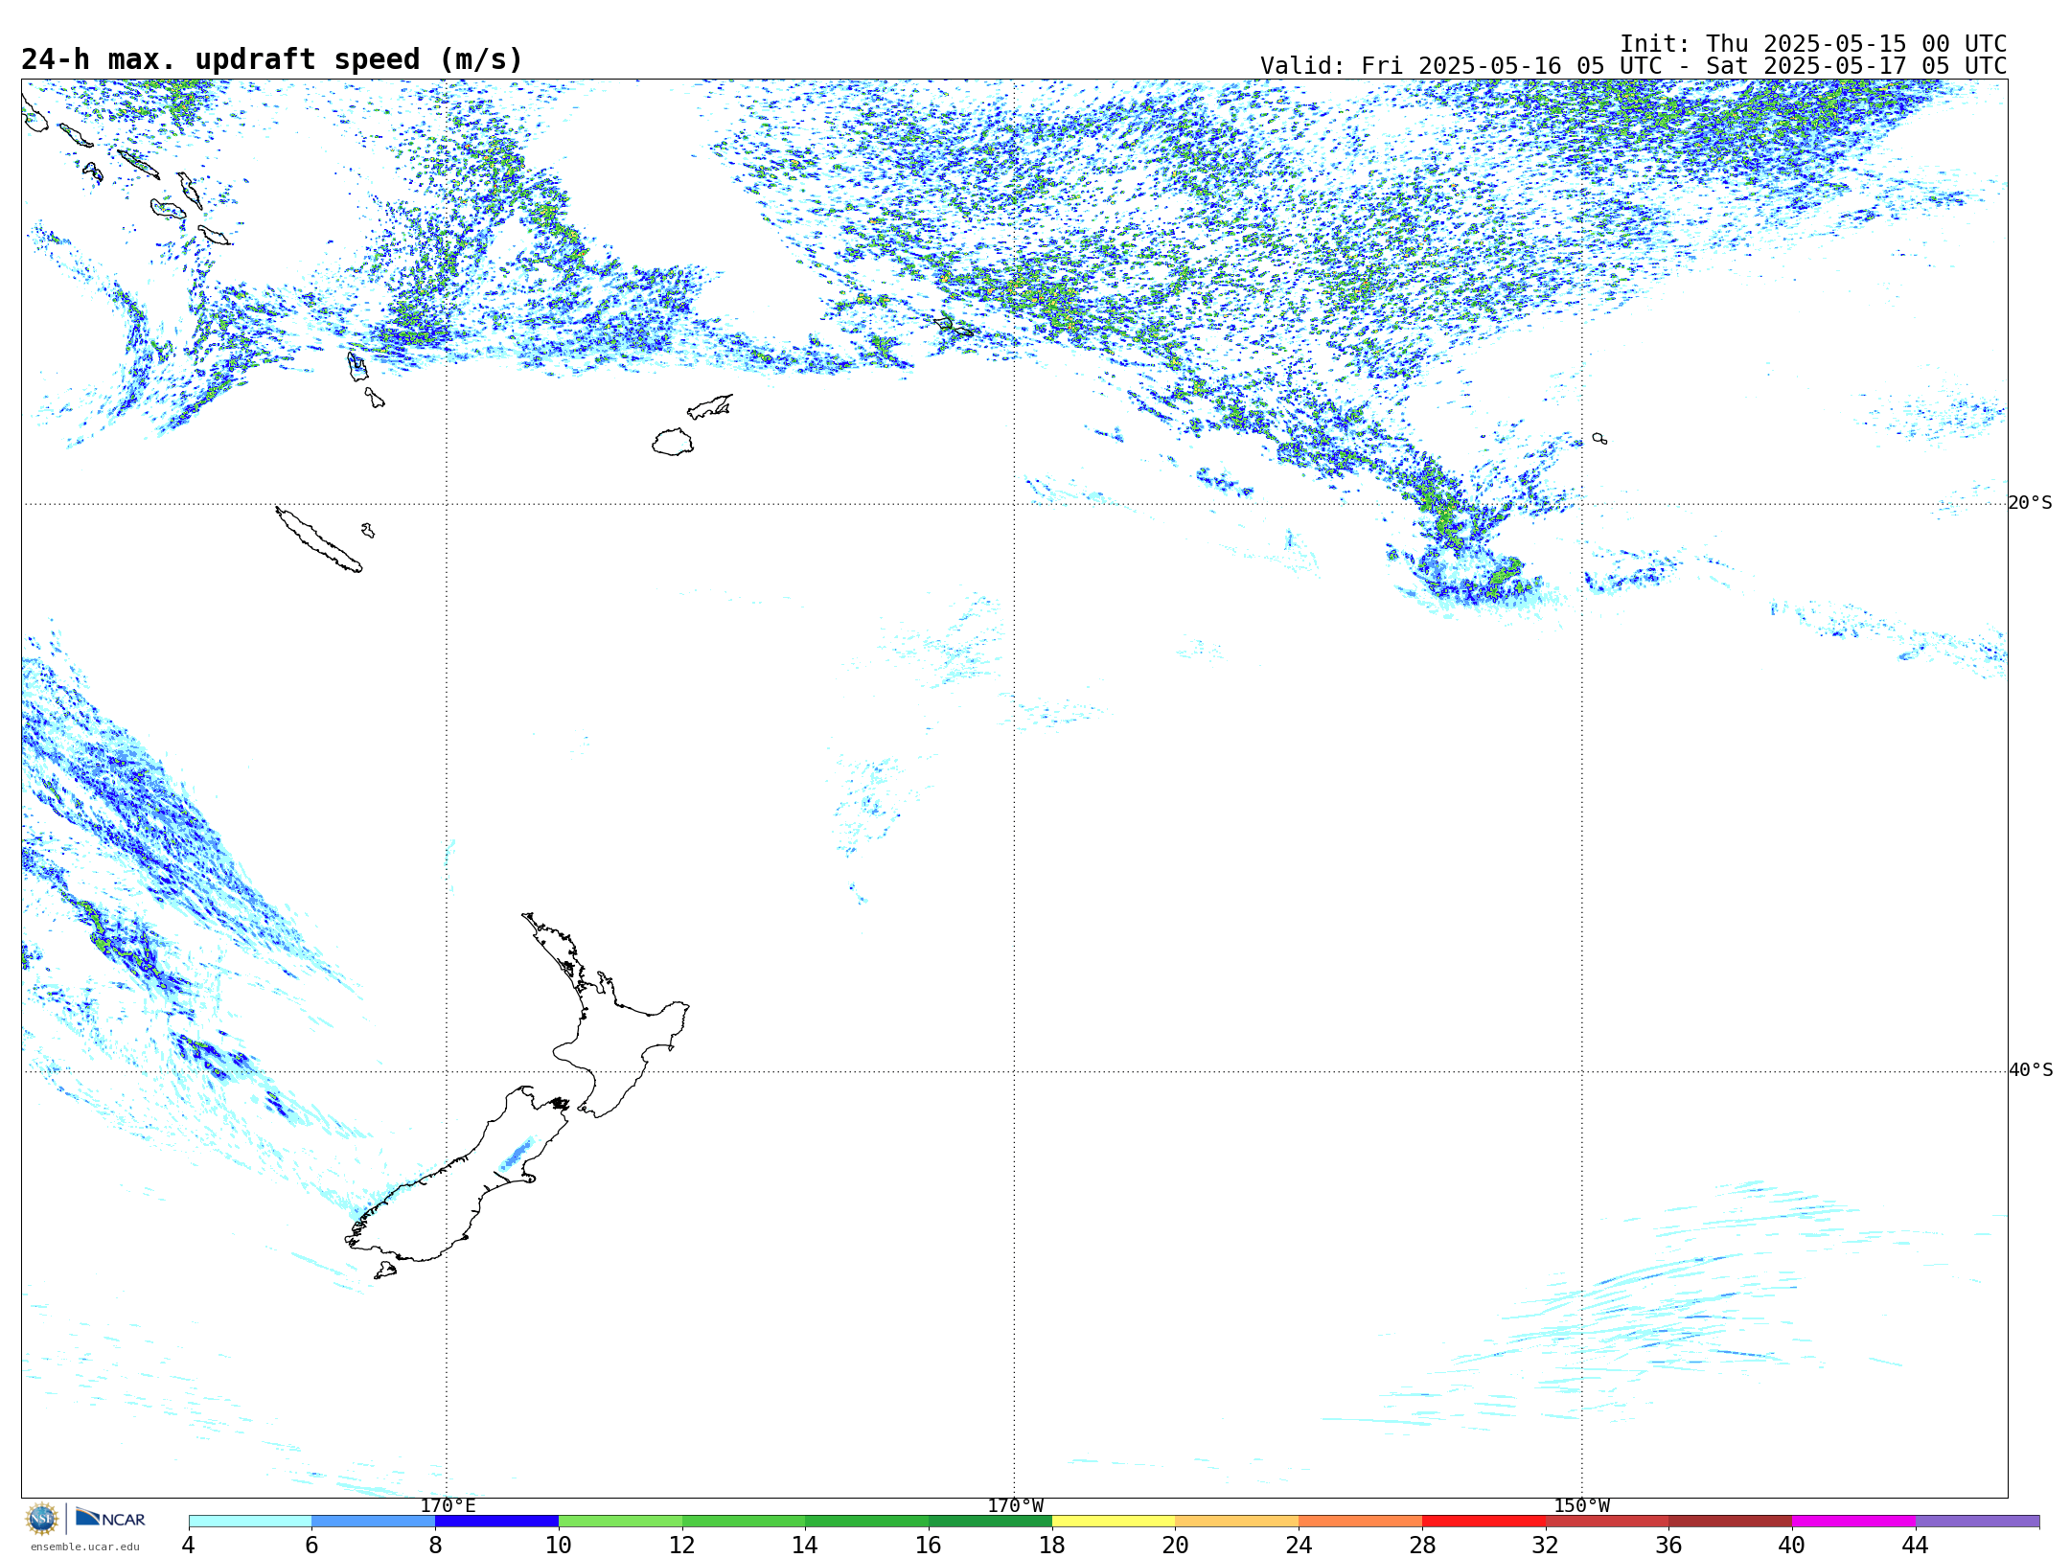Click the colorbar tick label 44

pyautogui.click(x=1916, y=1546)
